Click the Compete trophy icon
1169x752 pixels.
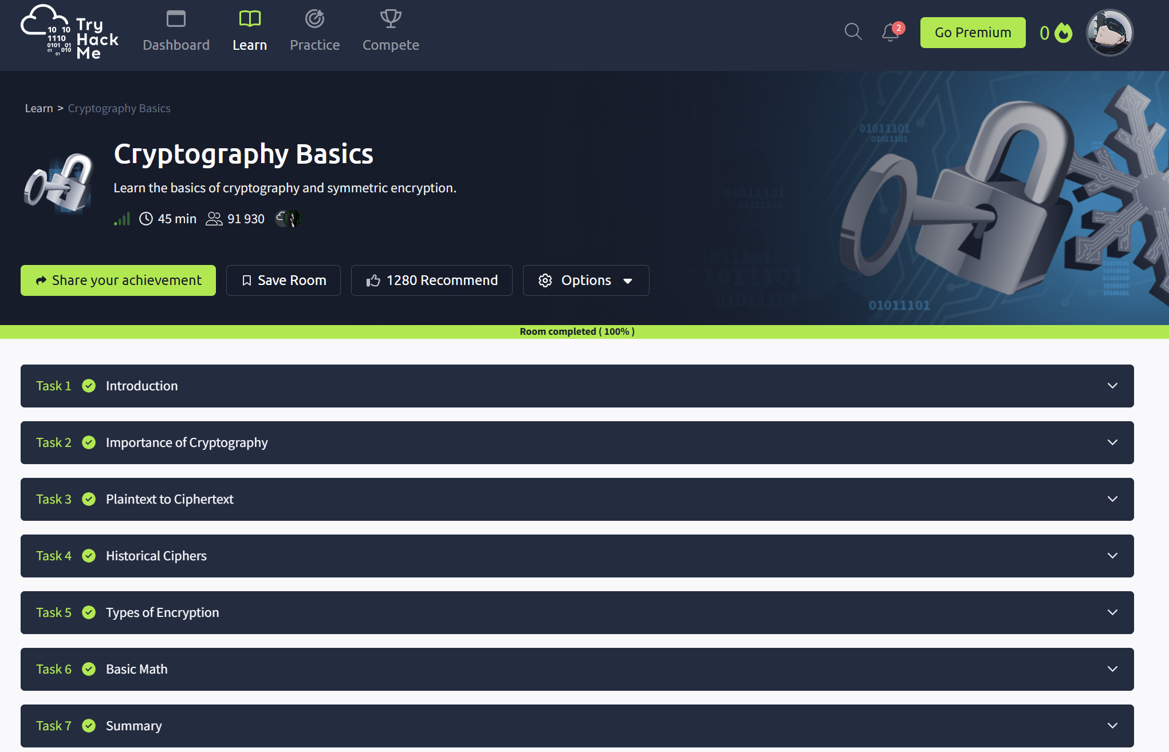pos(390,17)
